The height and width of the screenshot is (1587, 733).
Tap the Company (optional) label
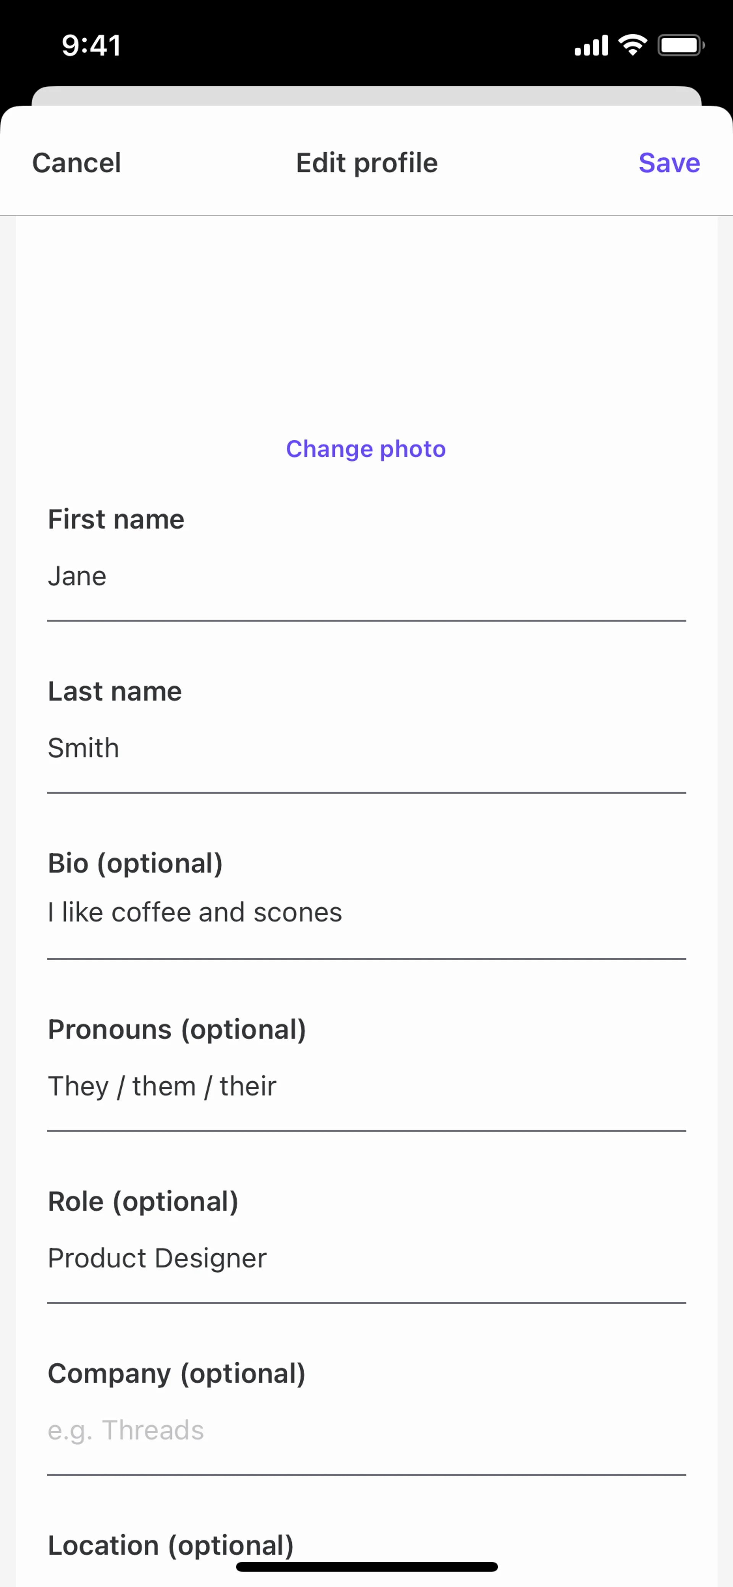click(x=177, y=1373)
